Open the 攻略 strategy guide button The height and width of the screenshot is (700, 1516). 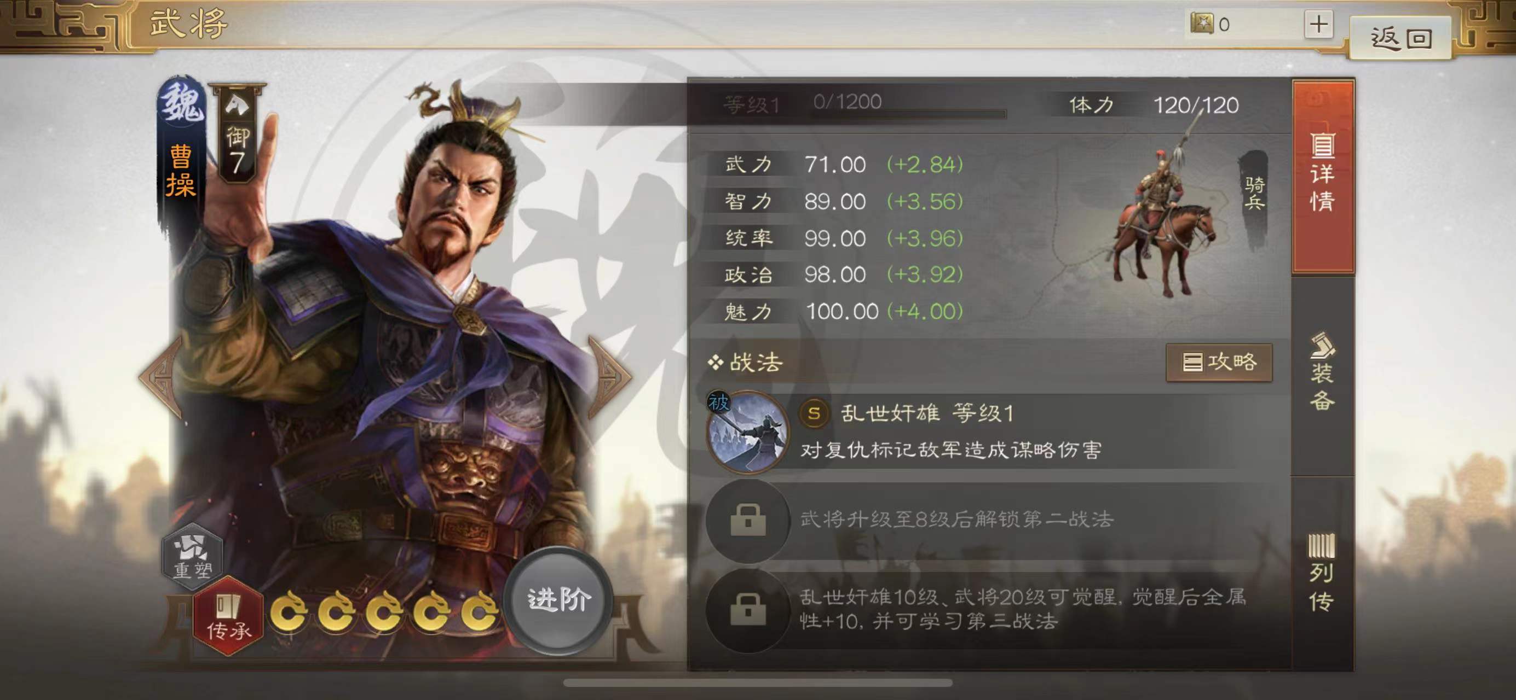tap(1219, 362)
